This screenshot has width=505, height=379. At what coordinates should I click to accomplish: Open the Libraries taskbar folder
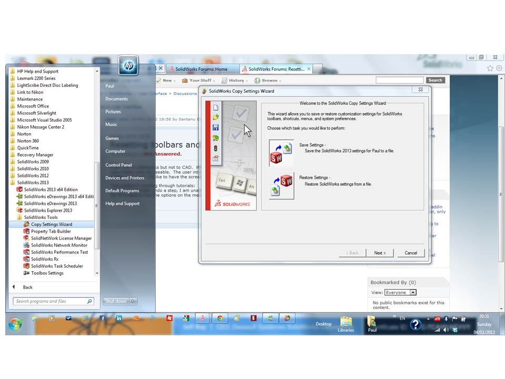pyautogui.click(x=346, y=324)
